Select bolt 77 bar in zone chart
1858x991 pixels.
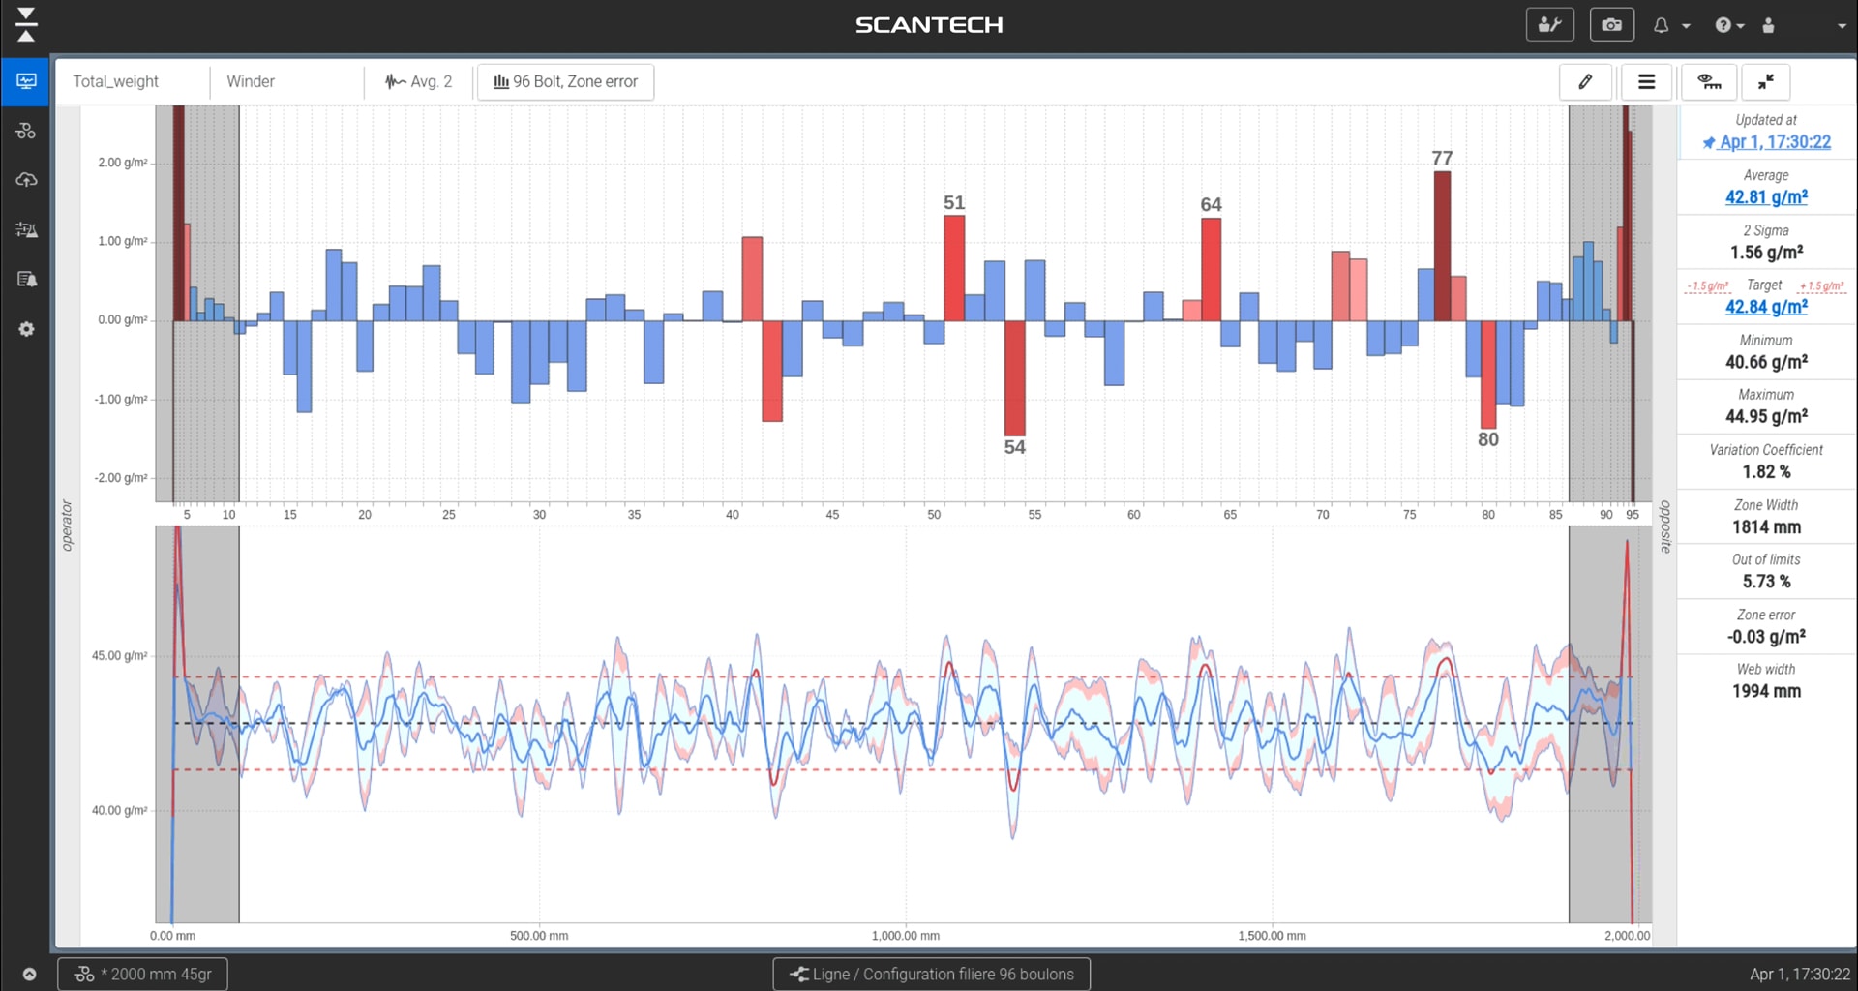(x=1442, y=246)
